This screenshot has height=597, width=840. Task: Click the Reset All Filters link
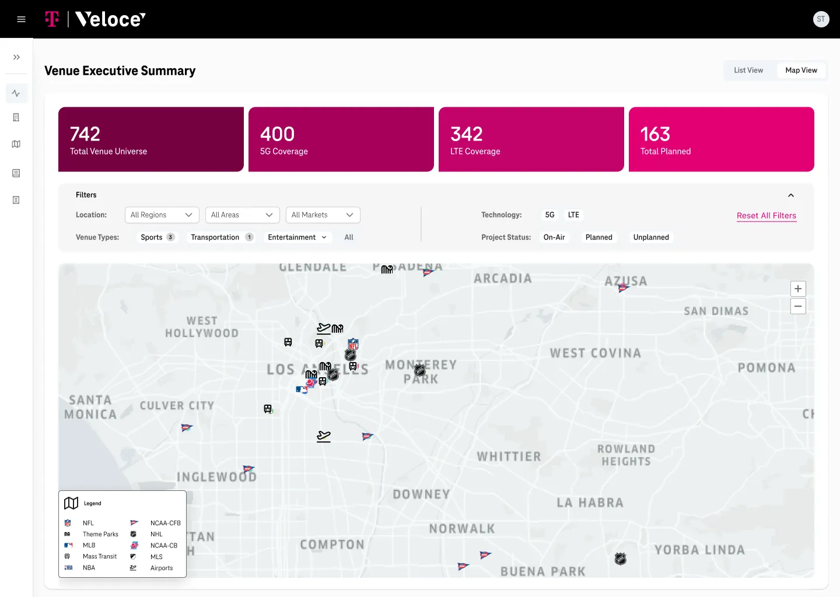tap(766, 216)
